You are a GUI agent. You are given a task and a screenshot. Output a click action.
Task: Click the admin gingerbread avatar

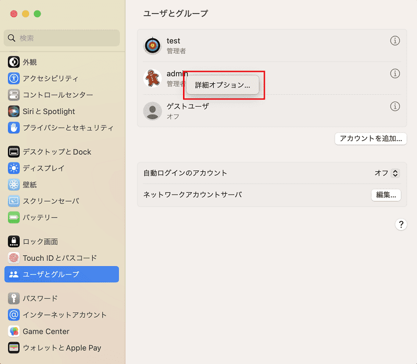152,79
